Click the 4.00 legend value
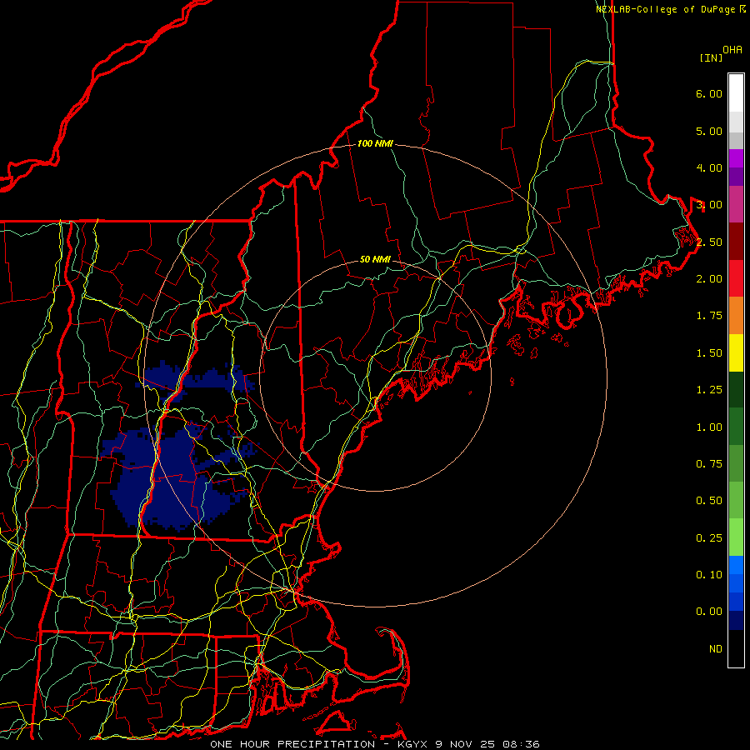 coord(709,167)
